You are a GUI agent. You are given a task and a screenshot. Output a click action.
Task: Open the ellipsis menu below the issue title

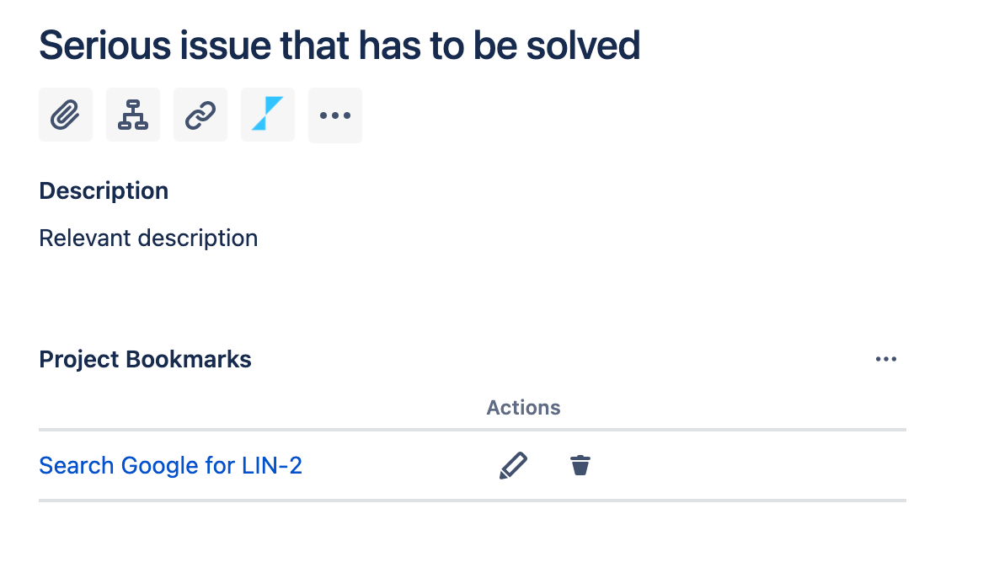pos(334,115)
